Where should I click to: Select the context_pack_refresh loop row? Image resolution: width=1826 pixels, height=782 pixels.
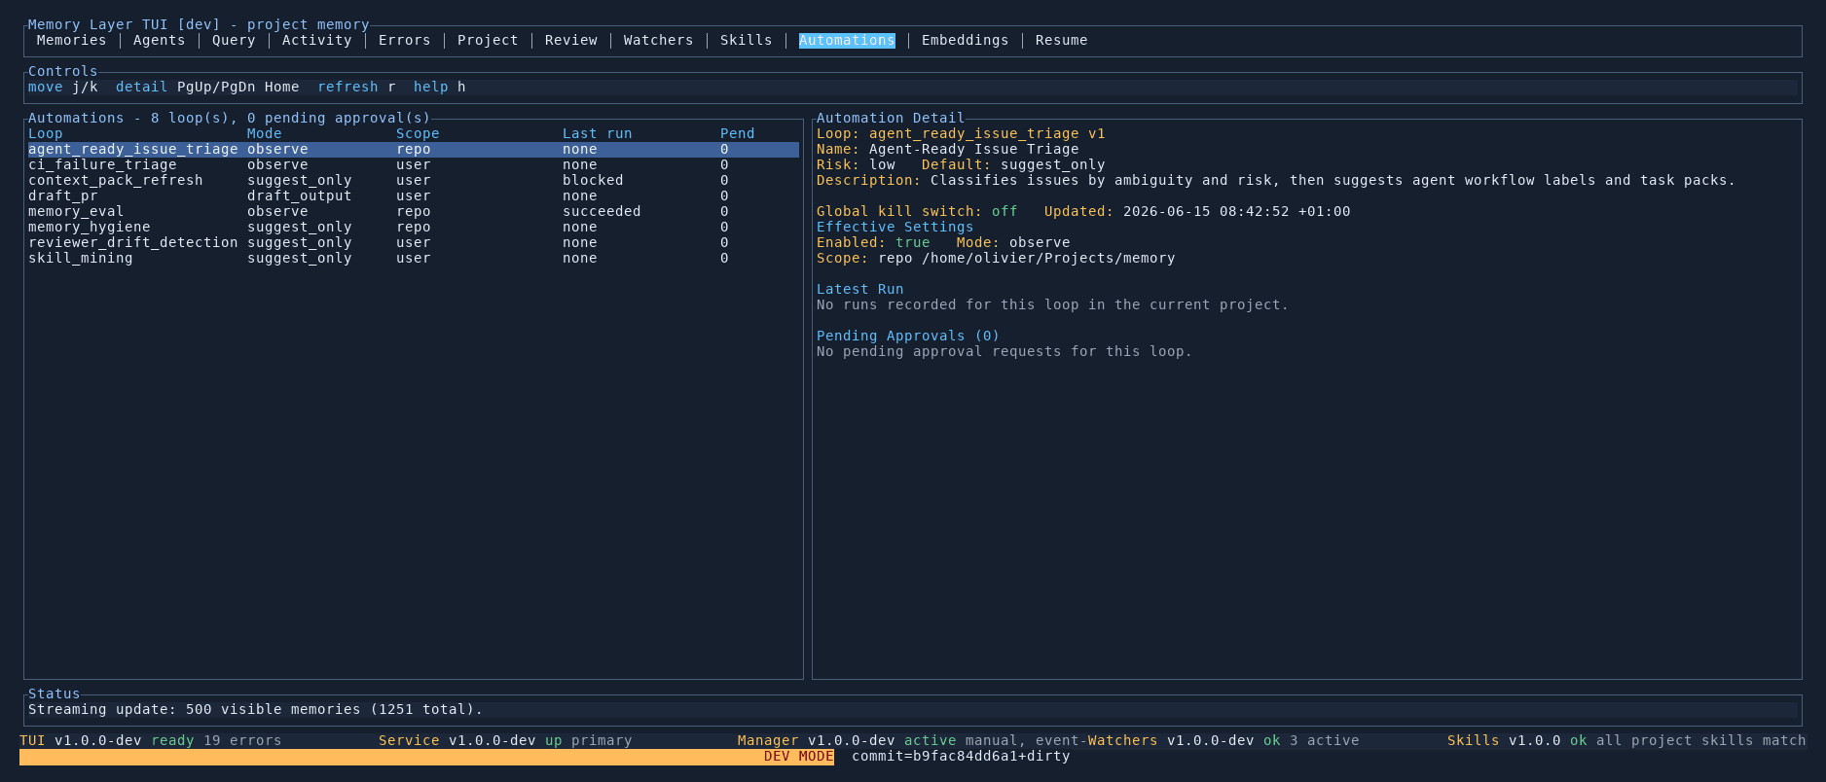pyautogui.click(x=413, y=180)
